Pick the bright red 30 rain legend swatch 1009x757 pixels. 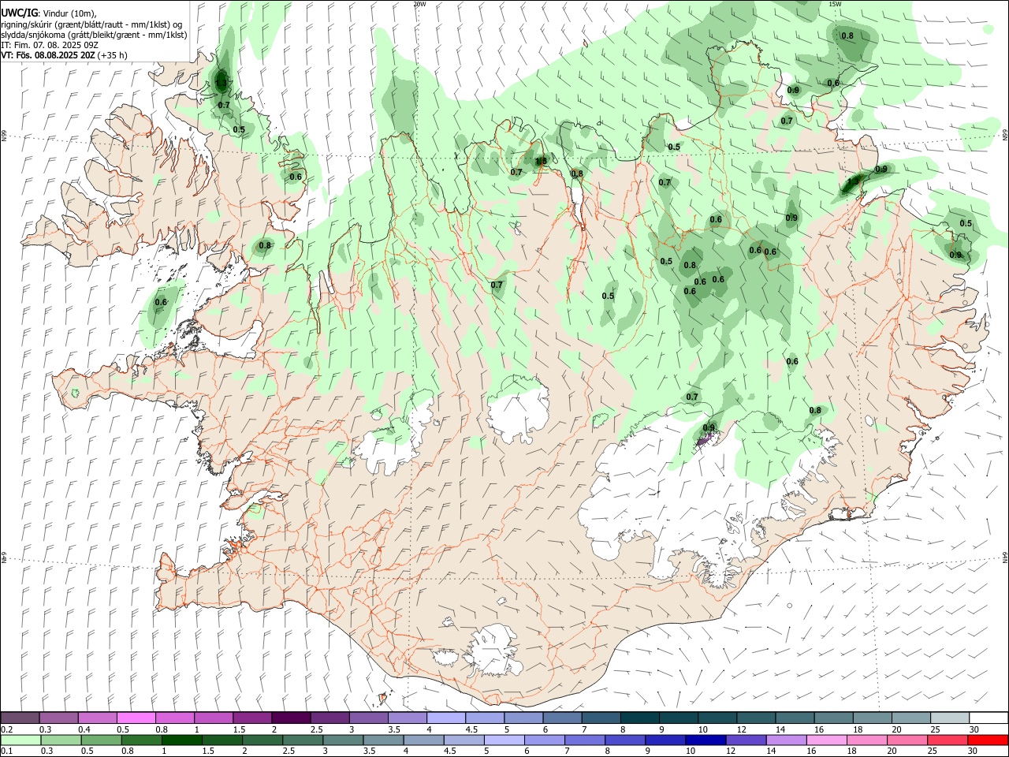click(987, 740)
